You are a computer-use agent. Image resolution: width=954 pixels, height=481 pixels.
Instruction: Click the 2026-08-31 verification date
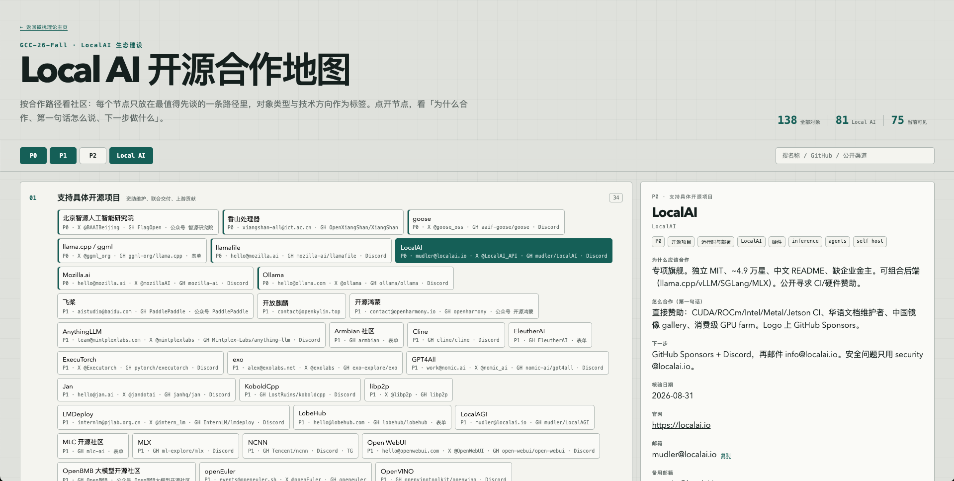pyautogui.click(x=672, y=395)
